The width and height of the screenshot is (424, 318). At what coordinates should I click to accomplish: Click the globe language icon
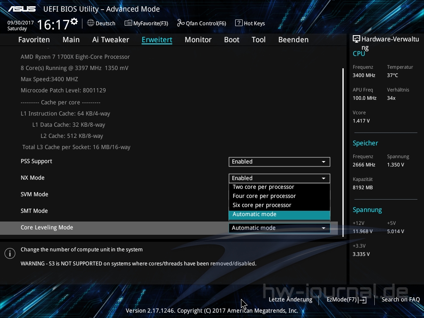pos(91,23)
